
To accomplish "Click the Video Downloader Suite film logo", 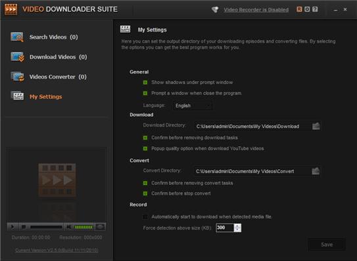I will click(11, 9).
